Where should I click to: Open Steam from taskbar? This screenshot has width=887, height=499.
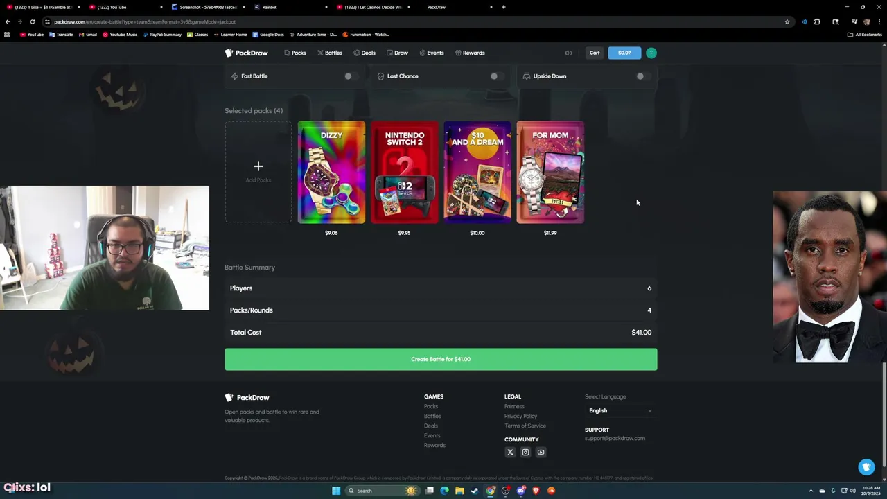475,491
